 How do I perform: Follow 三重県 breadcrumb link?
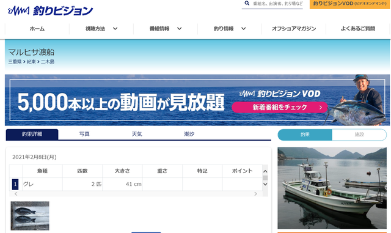pos(15,62)
